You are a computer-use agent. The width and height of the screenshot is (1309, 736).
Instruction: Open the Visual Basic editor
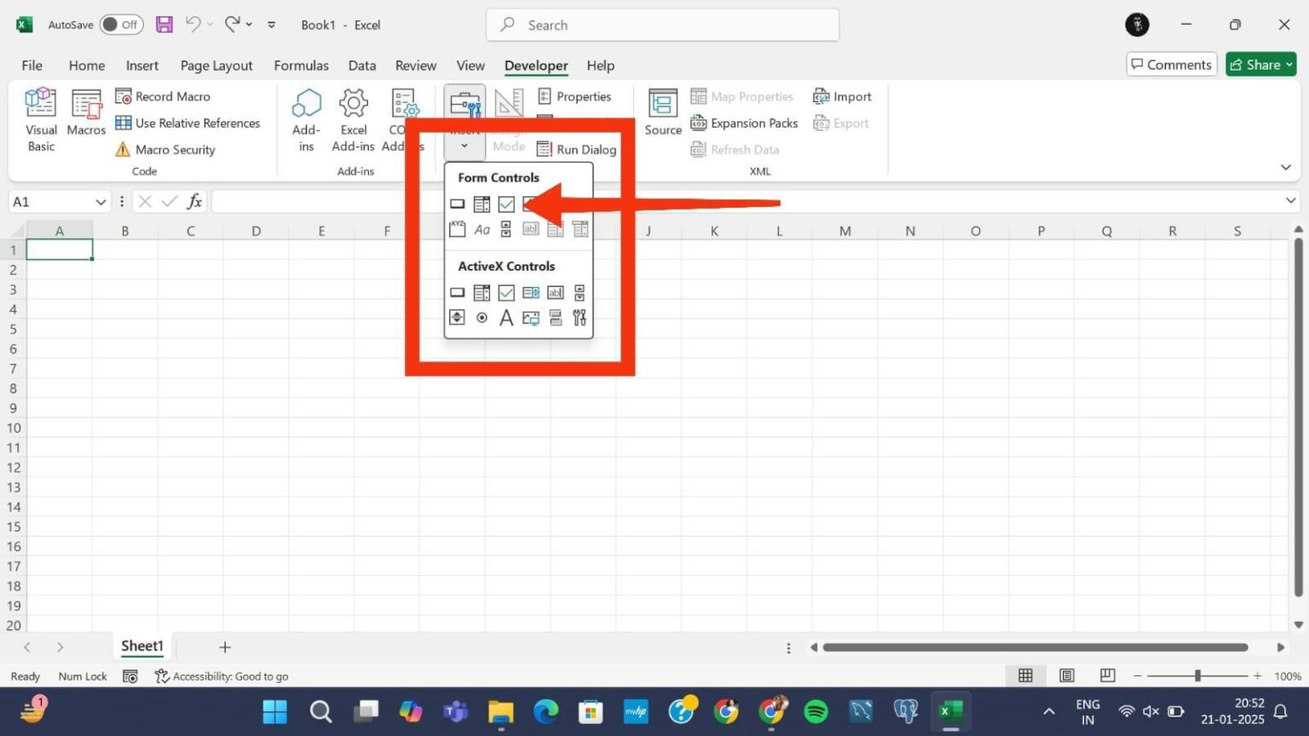pos(40,120)
